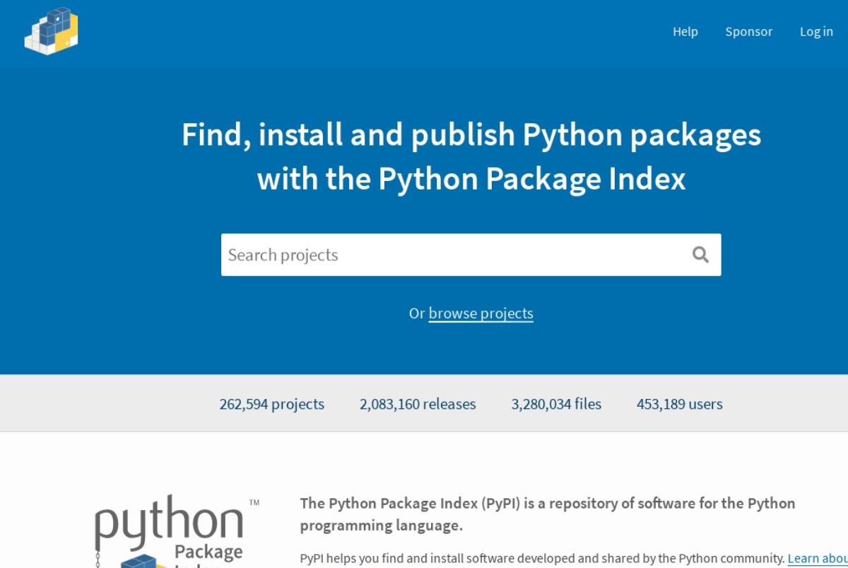This screenshot has width=848, height=568.
Task: Click the 'PyPI helps you find and install' sentence
Action: (x=543, y=558)
